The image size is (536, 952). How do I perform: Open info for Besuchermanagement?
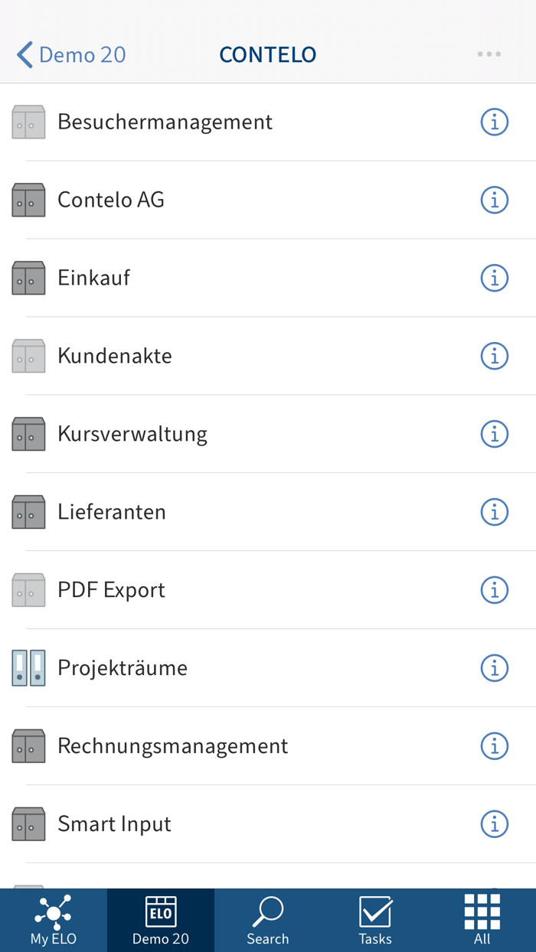click(495, 121)
